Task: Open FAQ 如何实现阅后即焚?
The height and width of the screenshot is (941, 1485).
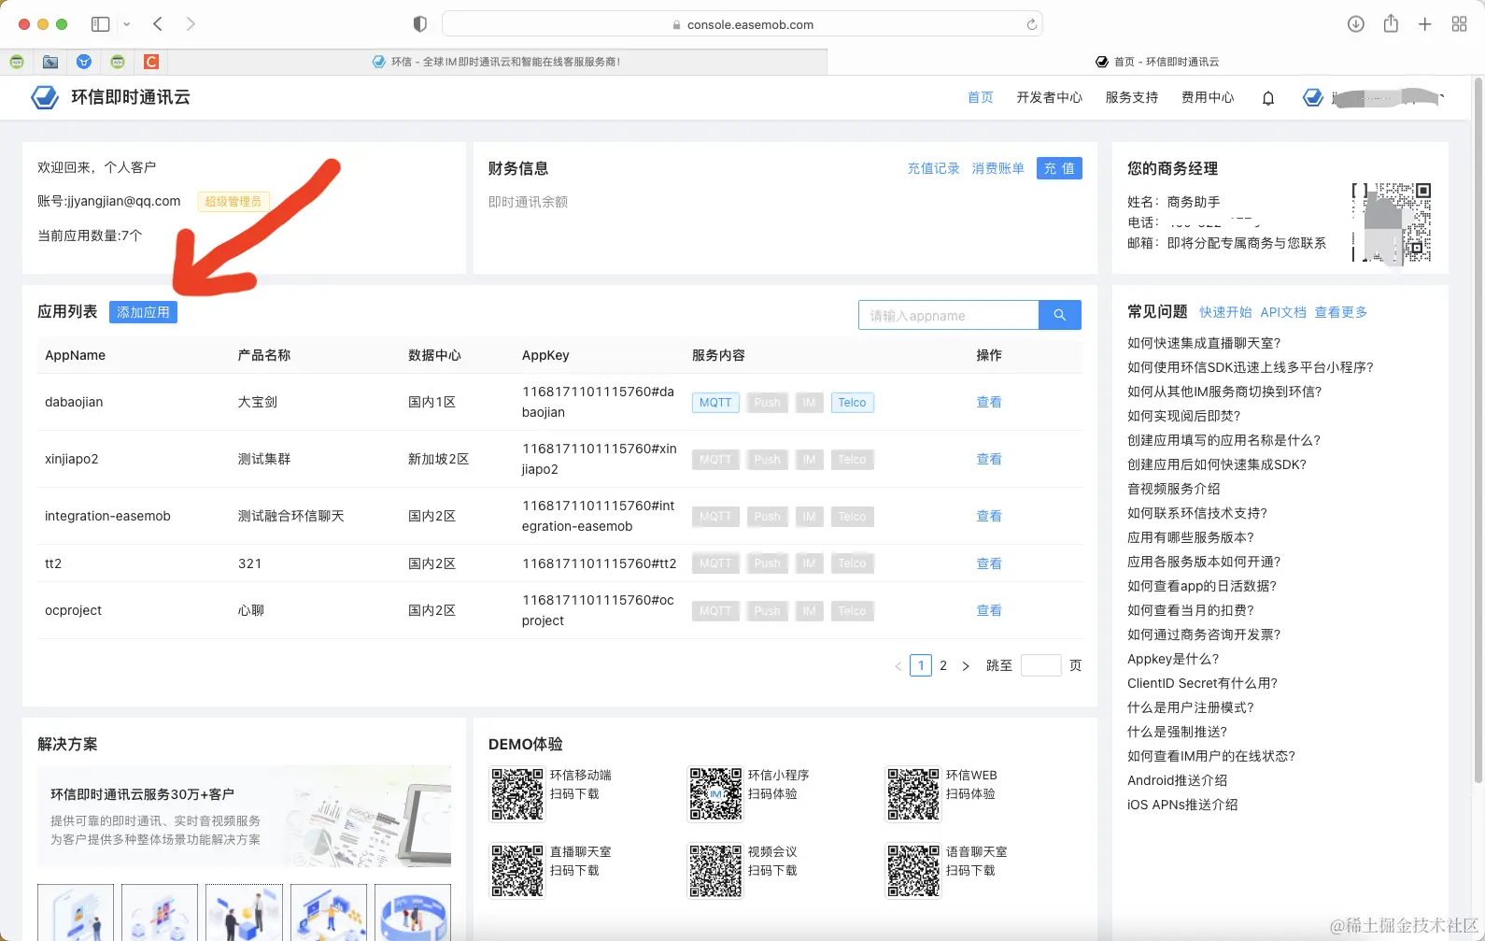Action: pyautogui.click(x=1184, y=416)
